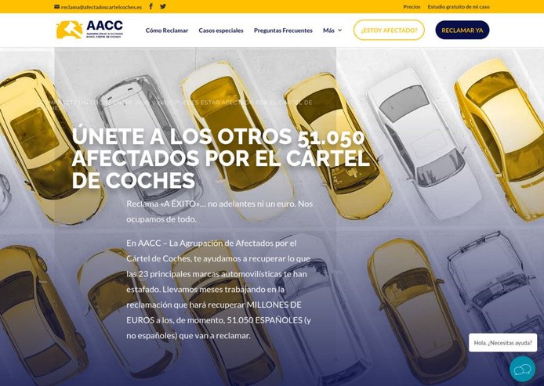Go to Cómo Reclamar page
This screenshot has width=544, height=386.
click(x=167, y=31)
